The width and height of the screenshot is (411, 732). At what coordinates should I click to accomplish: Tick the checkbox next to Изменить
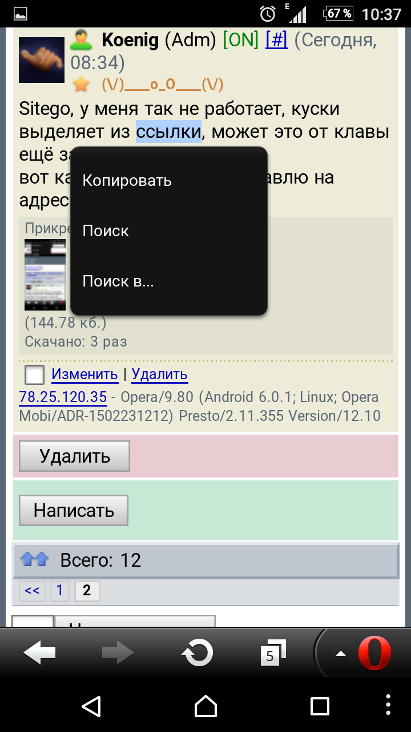pyautogui.click(x=35, y=375)
